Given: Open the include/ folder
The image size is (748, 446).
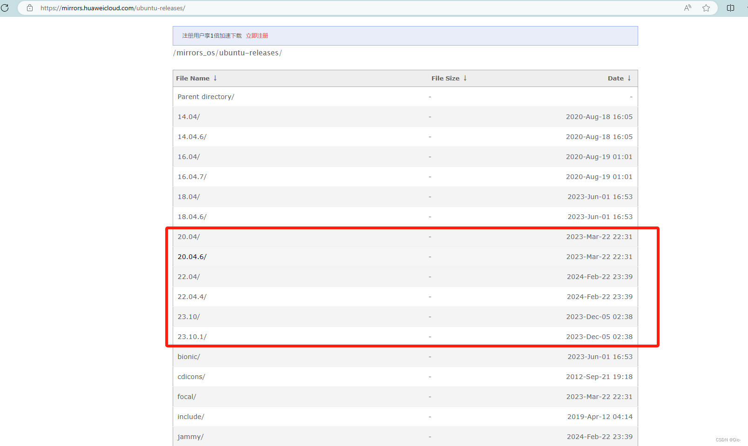Looking at the screenshot, I should pos(191,417).
